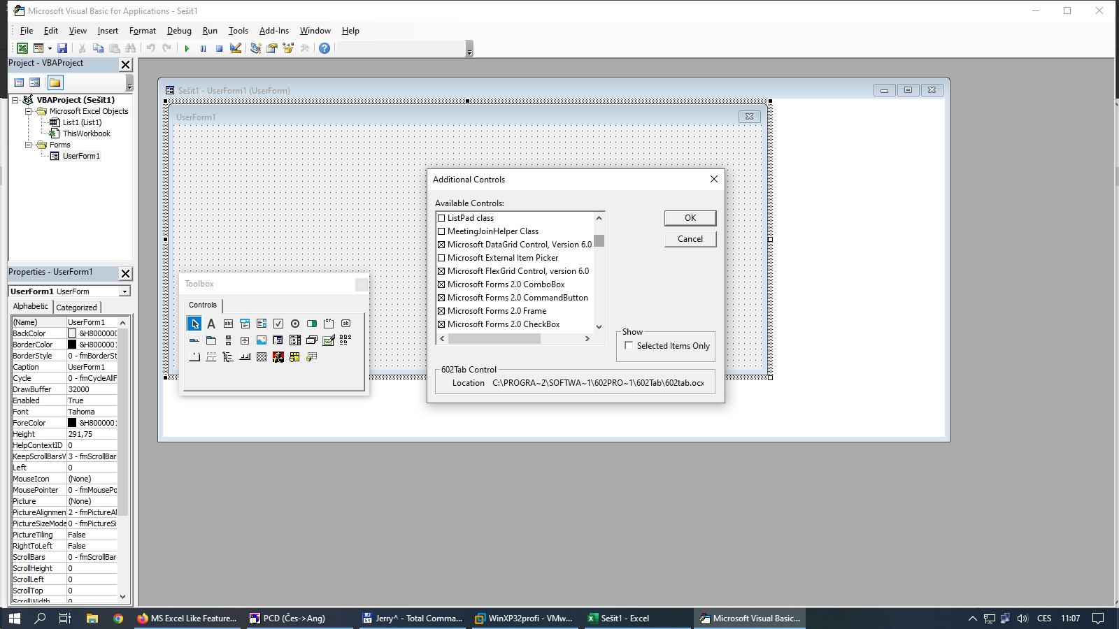Open VBA Help question mark icon
1119x629 pixels.
[325, 48]
